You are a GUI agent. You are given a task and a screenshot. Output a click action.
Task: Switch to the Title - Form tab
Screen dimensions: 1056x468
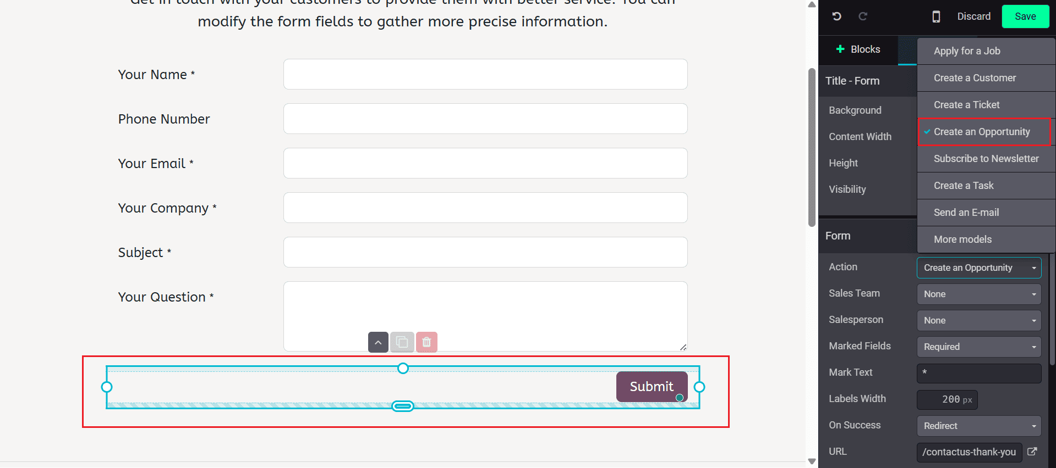[x=852, y=81]
